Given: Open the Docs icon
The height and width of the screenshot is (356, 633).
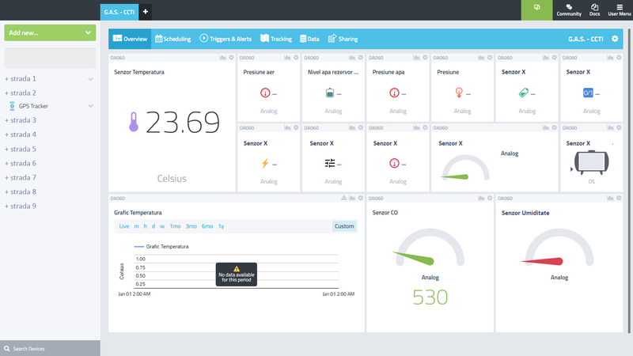Looking at the screenshot, I should [x=594, y=9].
